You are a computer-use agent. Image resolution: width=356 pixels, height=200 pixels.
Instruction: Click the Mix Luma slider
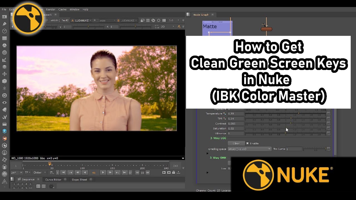pyautogui.click(x=314, y=149)
